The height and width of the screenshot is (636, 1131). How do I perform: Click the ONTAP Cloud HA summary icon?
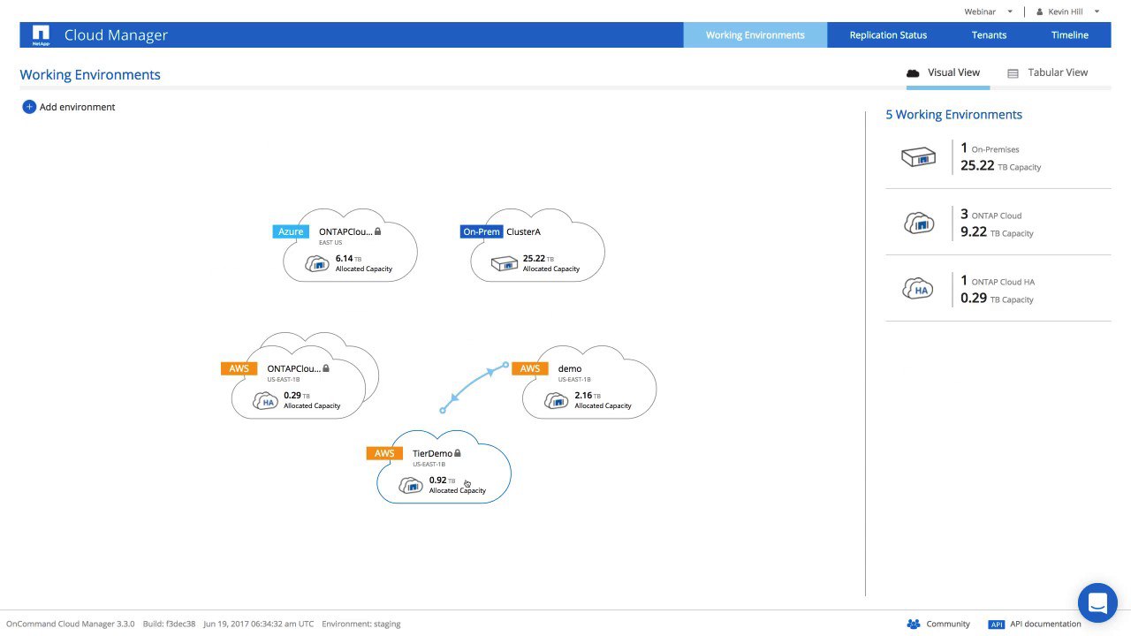click(919, 289)
